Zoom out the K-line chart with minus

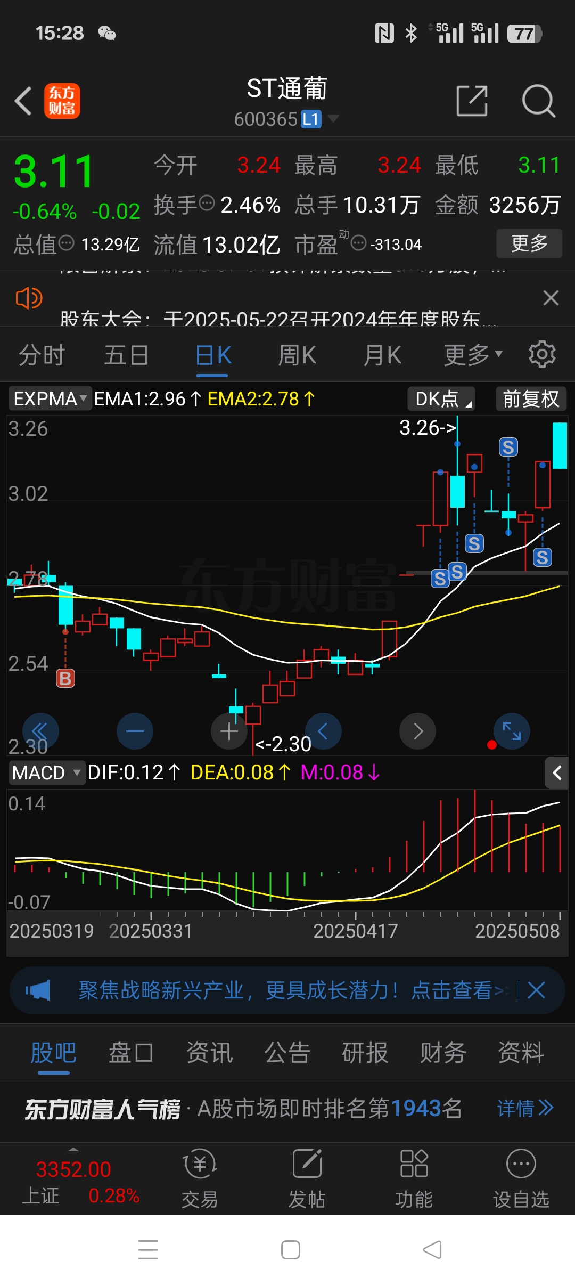[135, 731]
